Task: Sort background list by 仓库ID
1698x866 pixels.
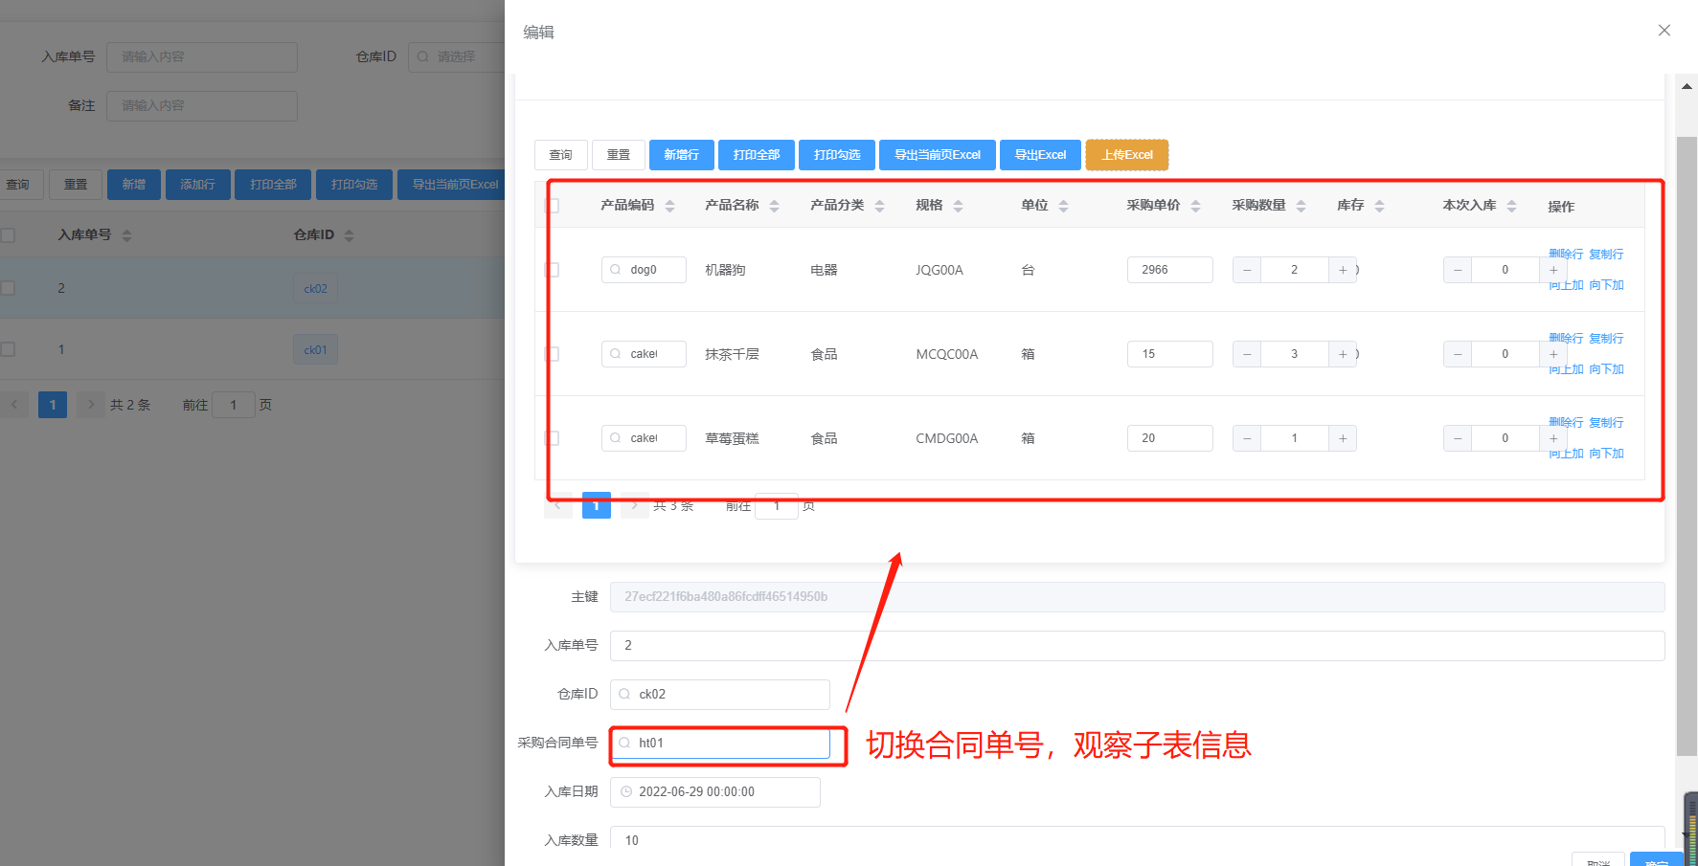Action: tap(349, 235)
